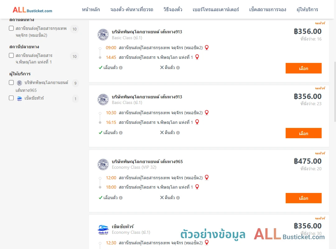Screen dimensions: 336x249
Task: Tick the จ.พิษณุโลก แห่งที่ 1 destination checkbox
Action: [x=12, y=55]
